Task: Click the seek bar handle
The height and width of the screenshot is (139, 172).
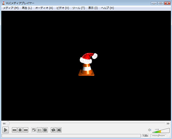Action: (x=8, y=123)
